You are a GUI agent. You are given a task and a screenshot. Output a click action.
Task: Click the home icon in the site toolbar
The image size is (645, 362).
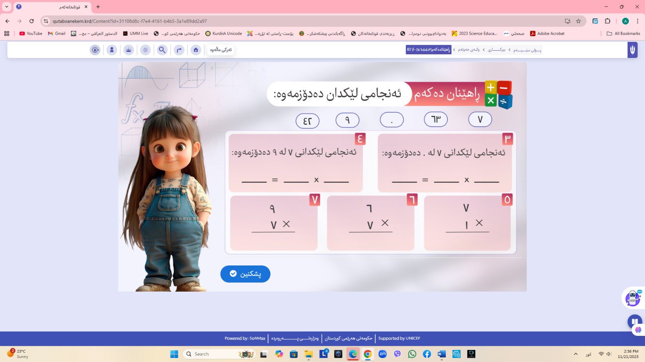click(196, 50)
